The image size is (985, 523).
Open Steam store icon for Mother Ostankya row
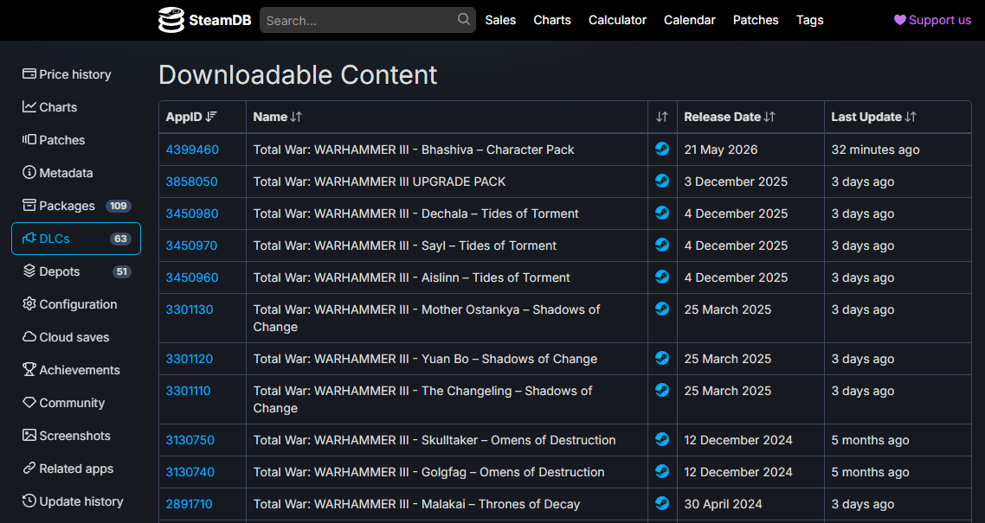coord(662,309)
